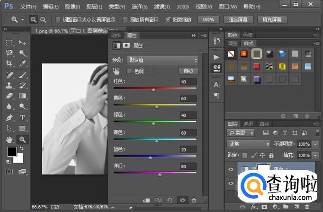Click the 自动 (Auto) button
Image resolution: width=323 pixels, height=212 pixels.
pyautogui.click(x=188, y=71)
